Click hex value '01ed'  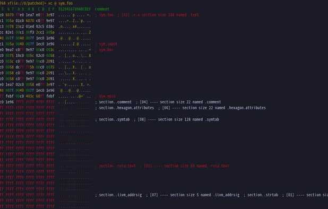(30, 27)
